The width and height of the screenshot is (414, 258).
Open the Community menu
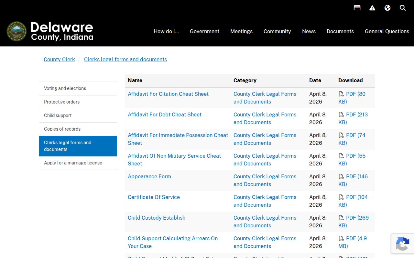277,31
